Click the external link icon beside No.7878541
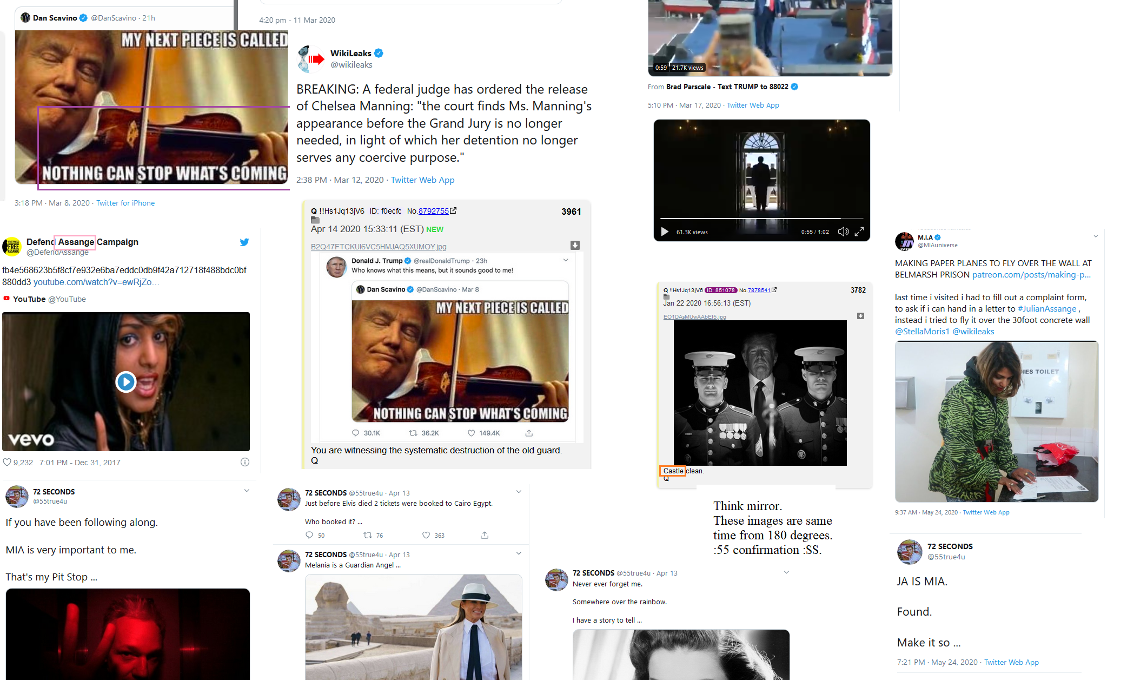The image size is (1147, 680). pyautogui.click(x=774, y=290)
